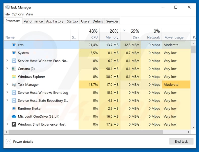
Task: Select the crss process name
Action: (x=21, y=45)
